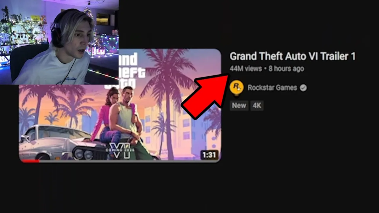Click the 1:31 duration badge
The image size is (379, 213).
pyautogui.click(x=209, y=155)
